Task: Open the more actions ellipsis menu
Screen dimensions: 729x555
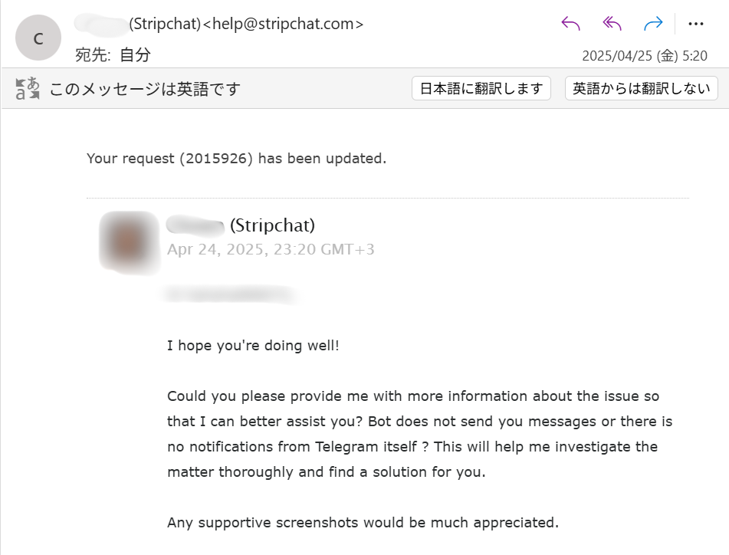Action: coord(695,23)
